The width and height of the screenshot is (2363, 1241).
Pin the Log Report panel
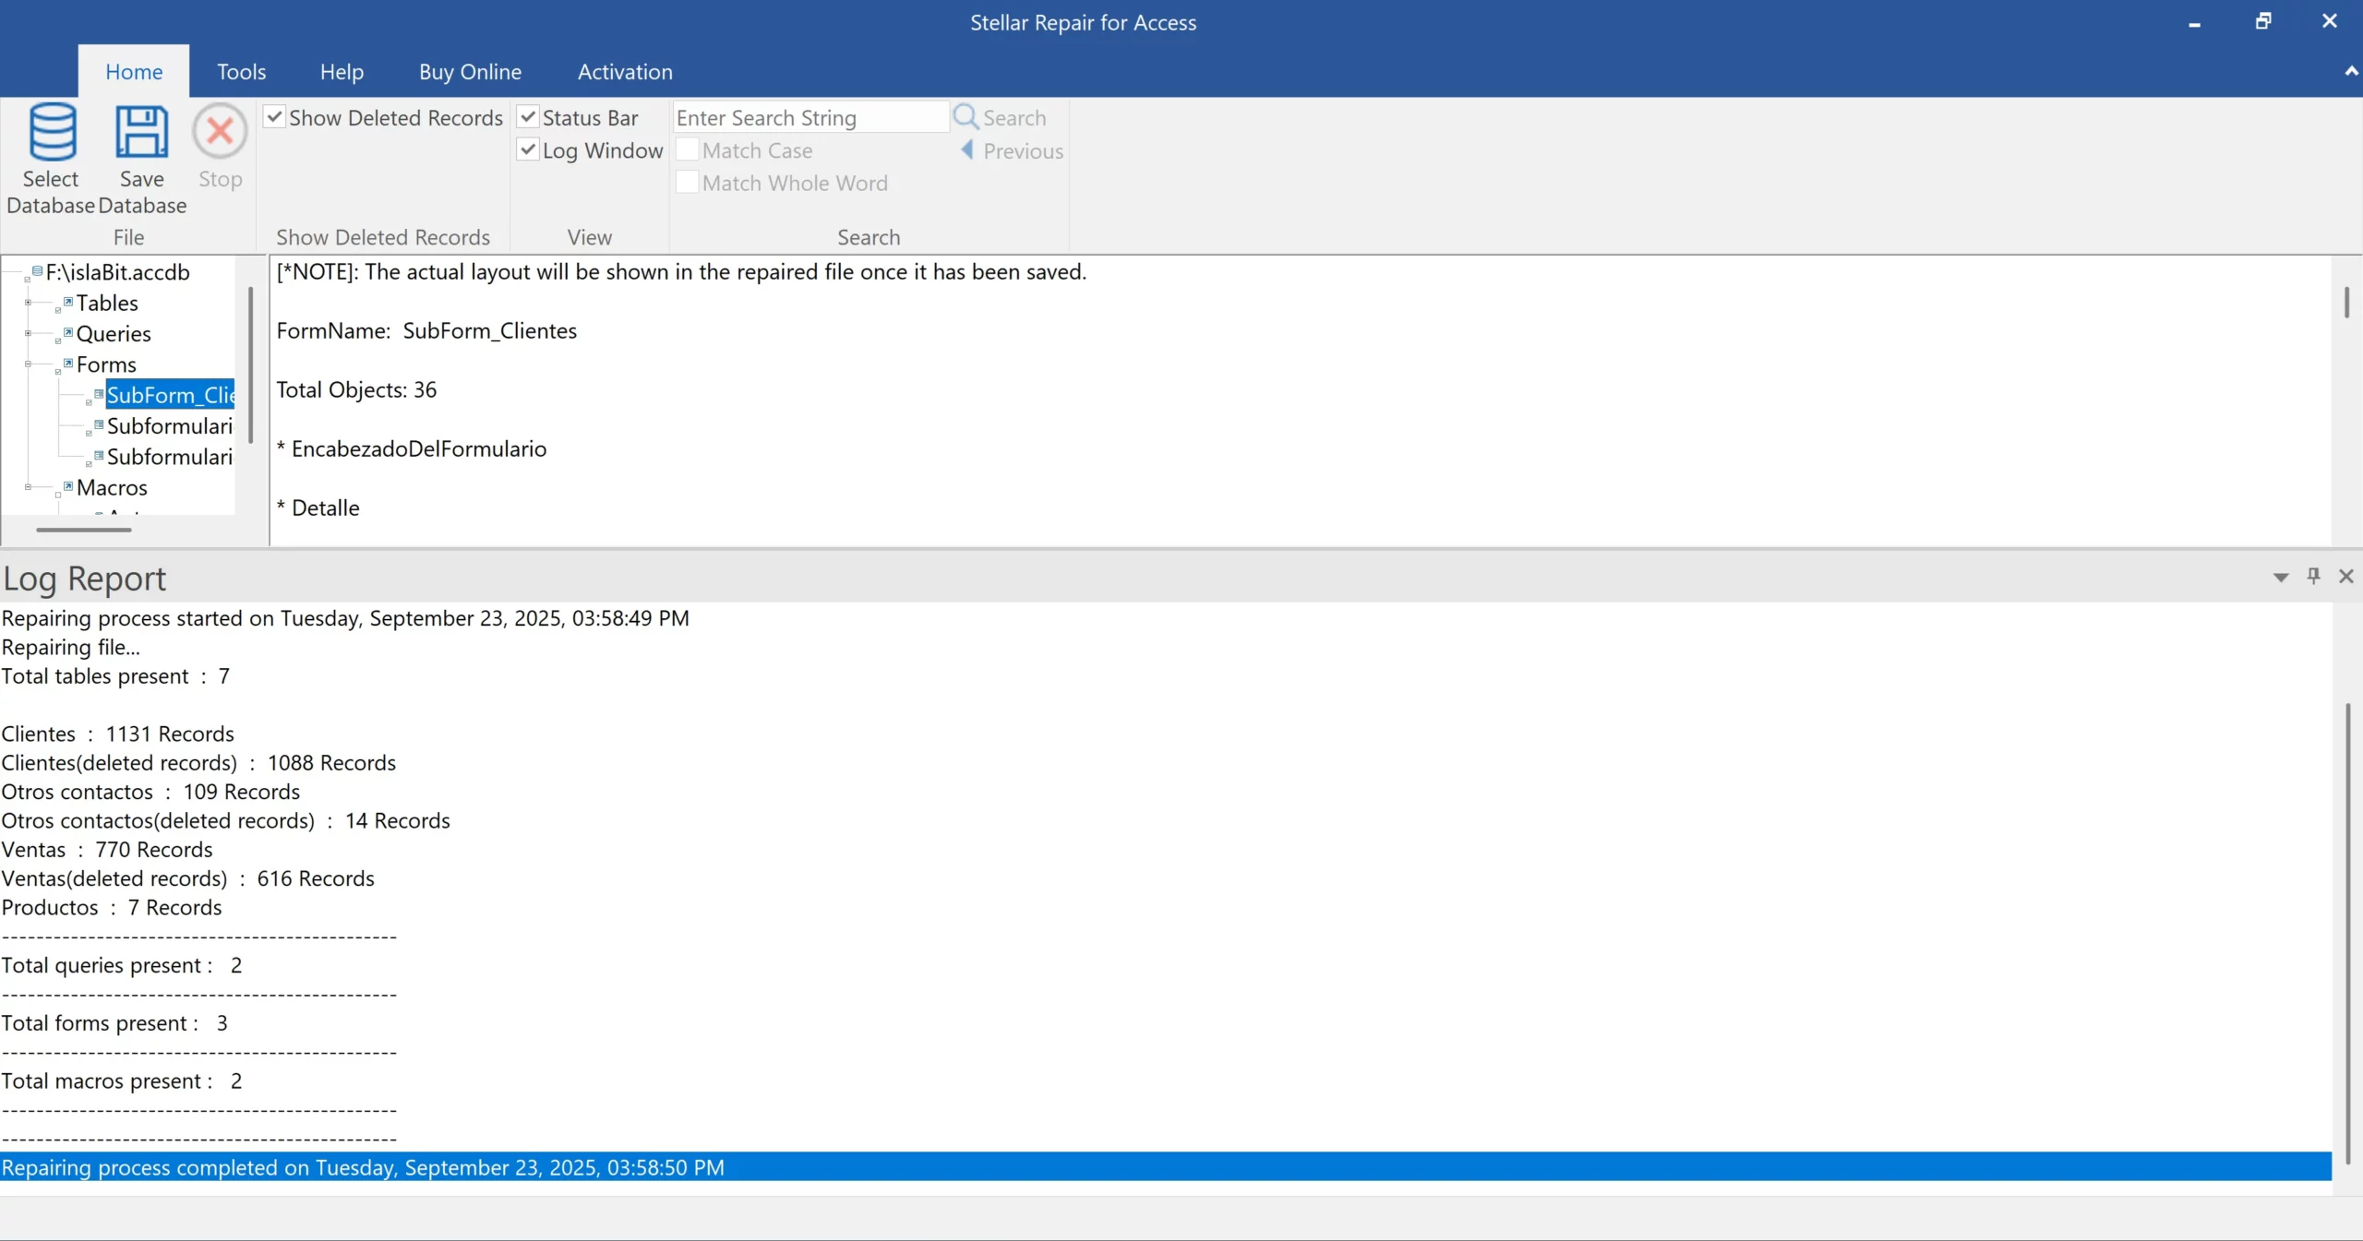point(2313,577)
